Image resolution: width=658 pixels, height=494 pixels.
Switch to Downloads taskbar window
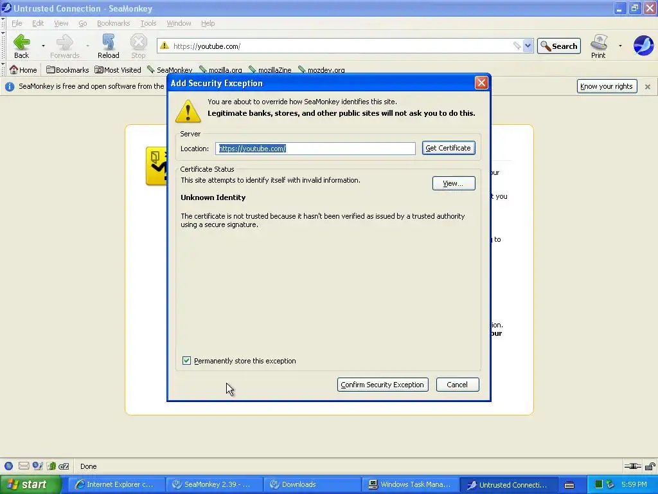coord(312,484)
